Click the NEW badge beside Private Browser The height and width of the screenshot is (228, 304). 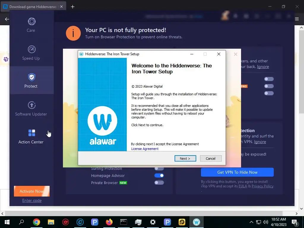point(123,183)
